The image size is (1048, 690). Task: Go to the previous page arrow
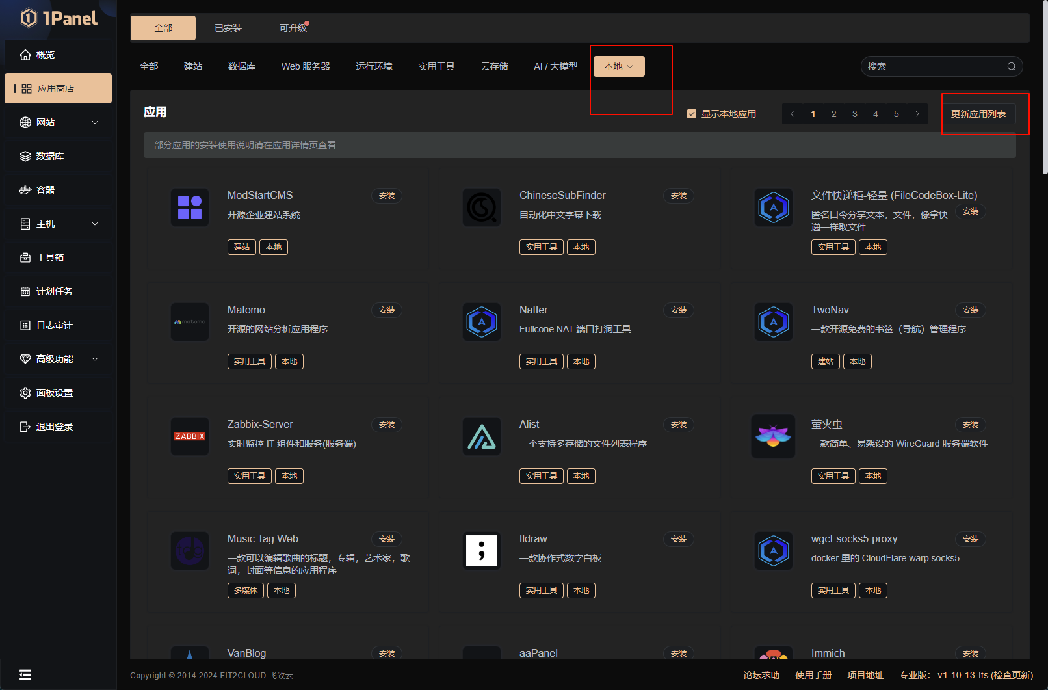pyautogui.click(x=793, y=114)
